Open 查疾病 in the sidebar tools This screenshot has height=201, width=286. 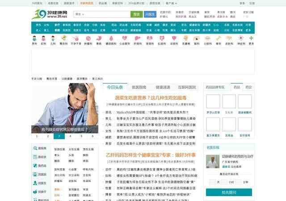40,148
